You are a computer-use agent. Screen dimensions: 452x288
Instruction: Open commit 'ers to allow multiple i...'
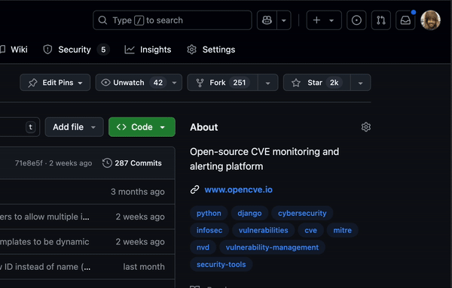point(44,217)
